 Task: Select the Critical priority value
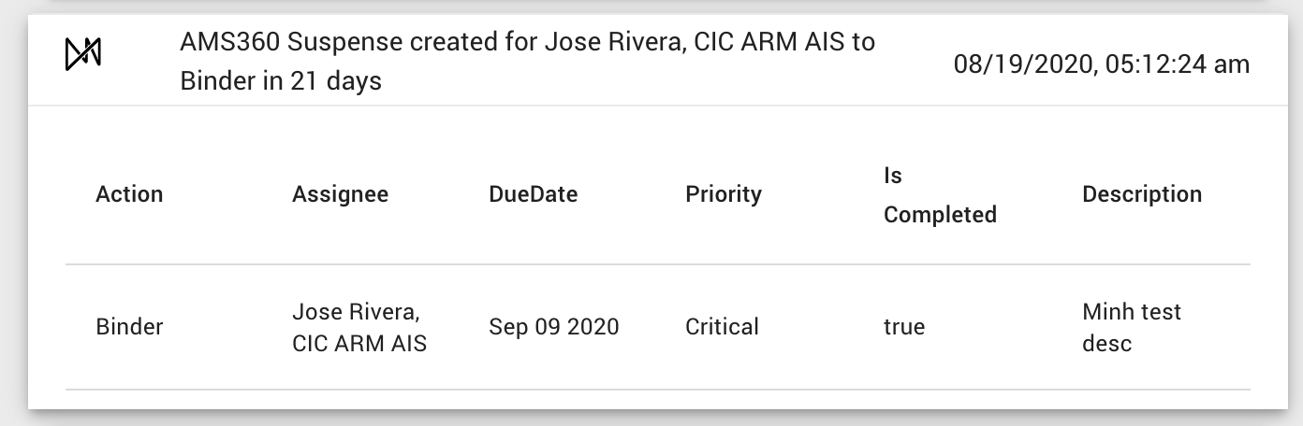click(x=722, y=327)
